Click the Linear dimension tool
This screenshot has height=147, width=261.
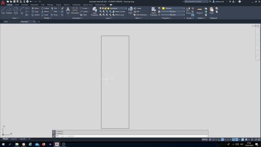coord(84,8)
